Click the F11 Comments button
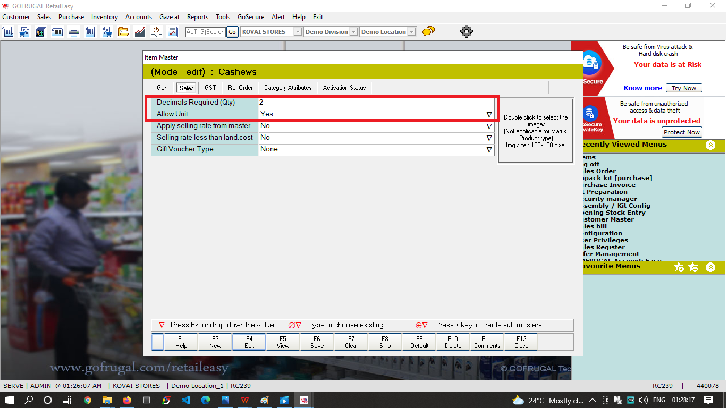Image resolution: width=728 pixels, height=408 pixels. [x=487, y=342]
